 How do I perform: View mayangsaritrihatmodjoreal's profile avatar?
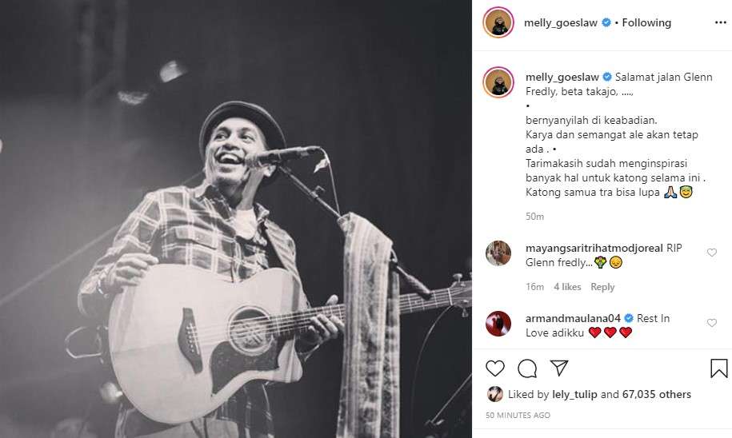pyautogui.click(x=498, y=253)
